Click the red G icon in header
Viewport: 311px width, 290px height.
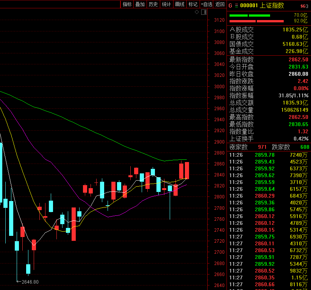[x=230, y=6]
